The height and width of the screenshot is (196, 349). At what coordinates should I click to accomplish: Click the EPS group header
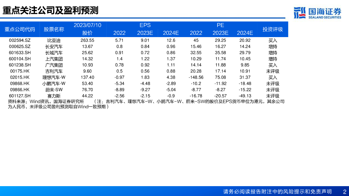click(145, 25)
